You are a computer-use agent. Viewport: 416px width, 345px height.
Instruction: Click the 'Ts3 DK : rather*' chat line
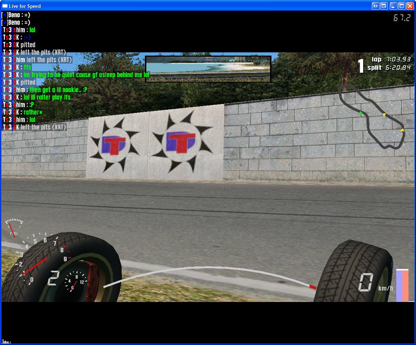(23, 112)
